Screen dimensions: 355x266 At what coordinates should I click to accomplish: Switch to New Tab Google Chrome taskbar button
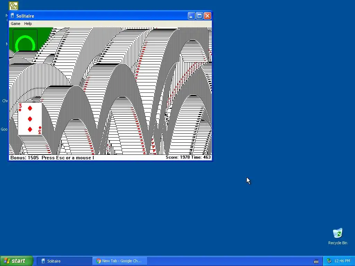120,261
